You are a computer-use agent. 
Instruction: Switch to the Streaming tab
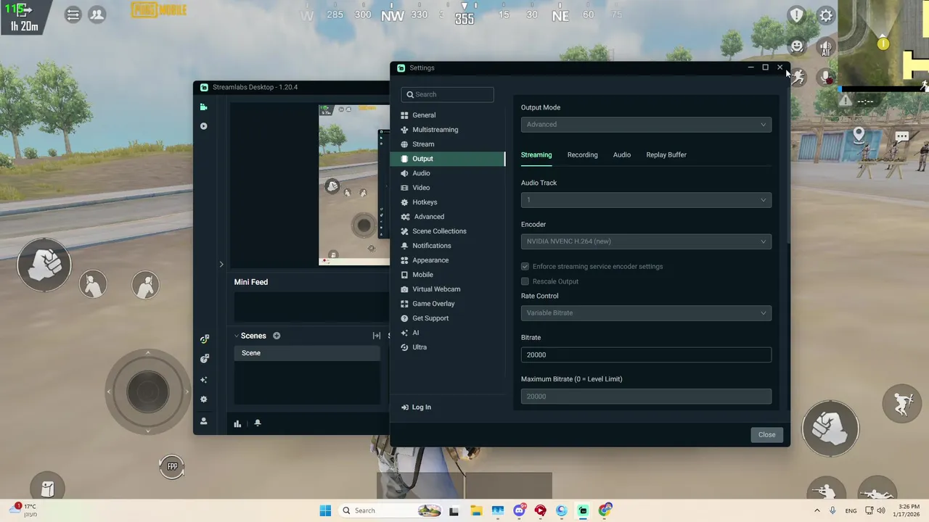point(536,155)
